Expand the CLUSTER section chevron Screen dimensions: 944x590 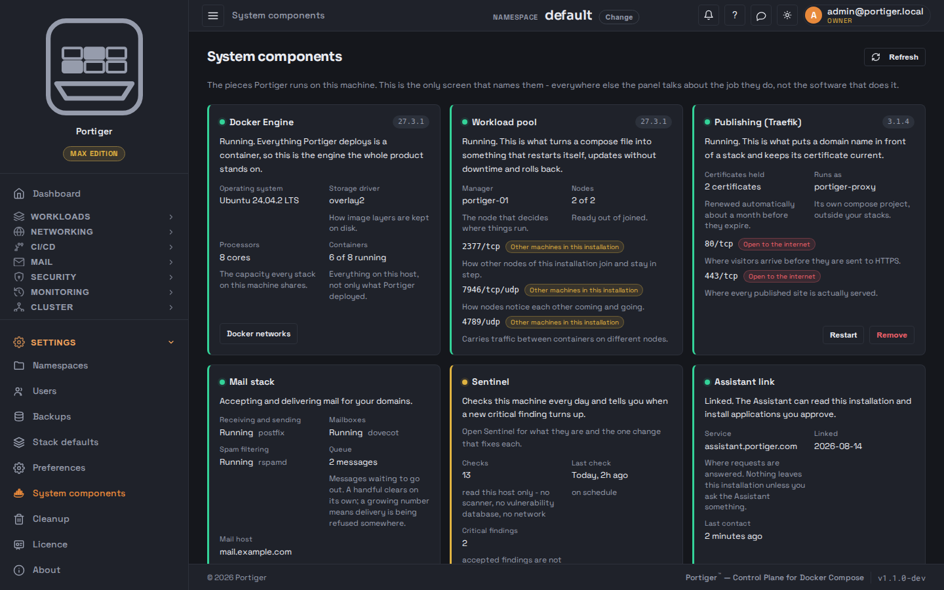tap(171, 307)
